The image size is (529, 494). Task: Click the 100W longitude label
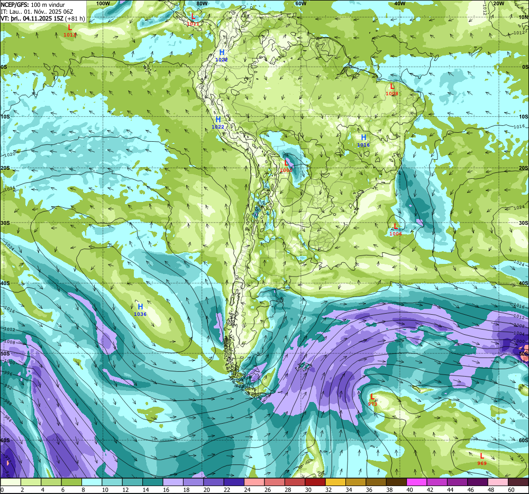point(103,3)
